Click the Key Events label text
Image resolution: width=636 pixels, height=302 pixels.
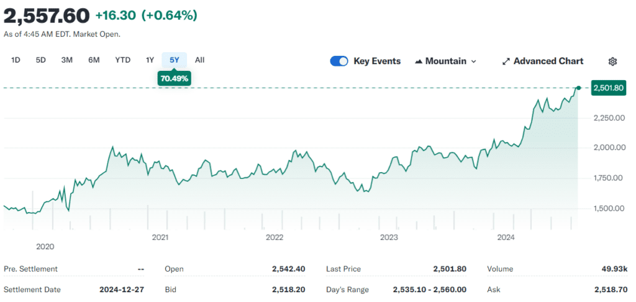pos(377,61)
